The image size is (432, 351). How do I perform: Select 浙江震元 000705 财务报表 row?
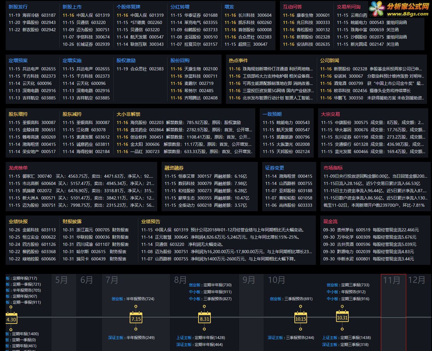click(96, 230)
